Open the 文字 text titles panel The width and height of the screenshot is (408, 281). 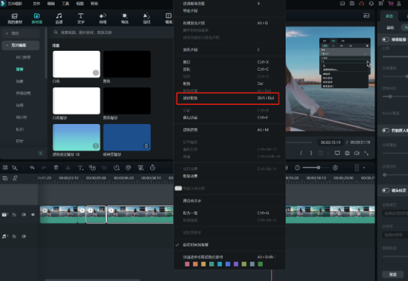(81, 17)
